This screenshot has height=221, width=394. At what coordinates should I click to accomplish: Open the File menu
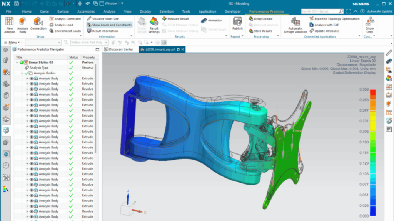[x=8, y=12]
